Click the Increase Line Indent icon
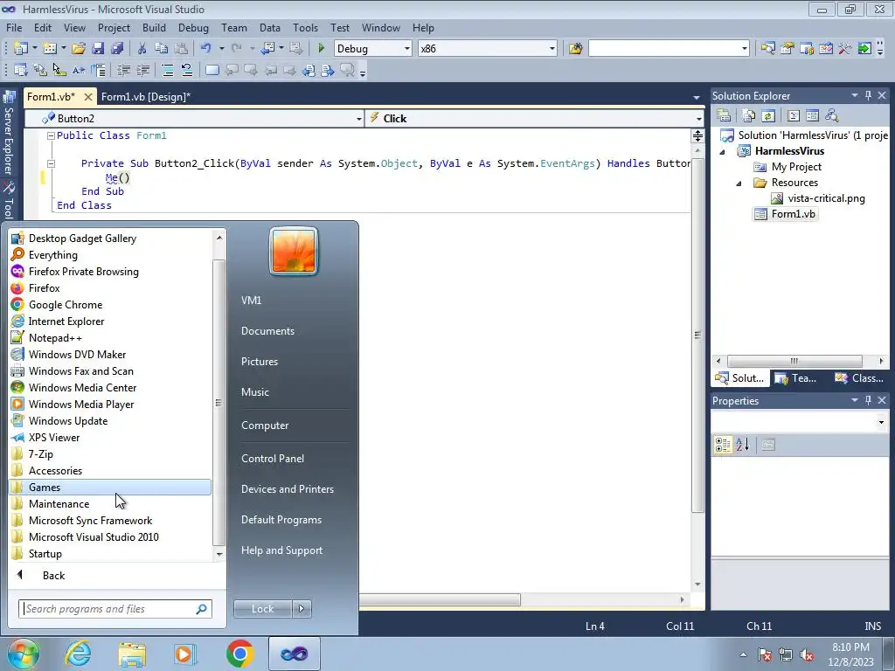 (x=142, y=70)
